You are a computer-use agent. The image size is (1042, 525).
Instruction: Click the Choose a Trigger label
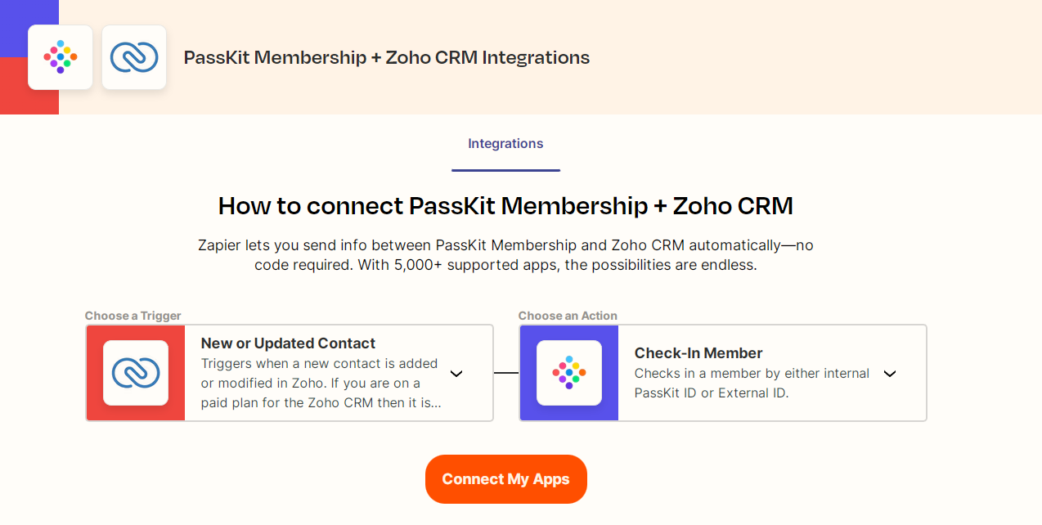click(x=133, y=316)
